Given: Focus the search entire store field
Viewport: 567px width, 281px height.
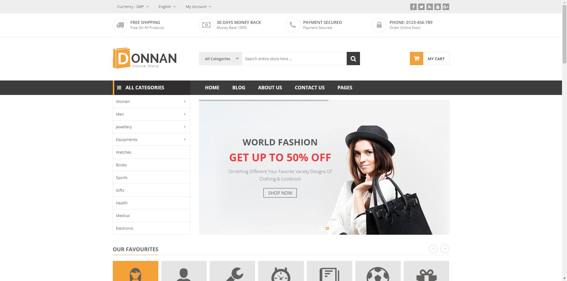Looking at the screenshot, I should tap(294, 59).
